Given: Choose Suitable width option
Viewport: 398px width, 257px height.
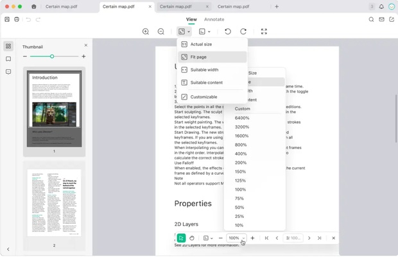Looking at the screenshot, I should 212,69.
